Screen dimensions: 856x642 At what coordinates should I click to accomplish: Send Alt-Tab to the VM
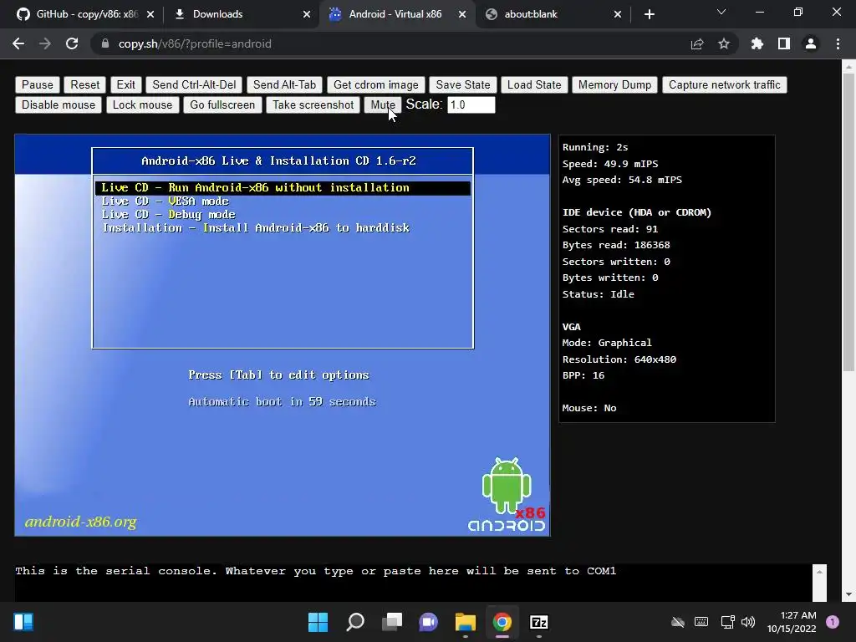284,84
